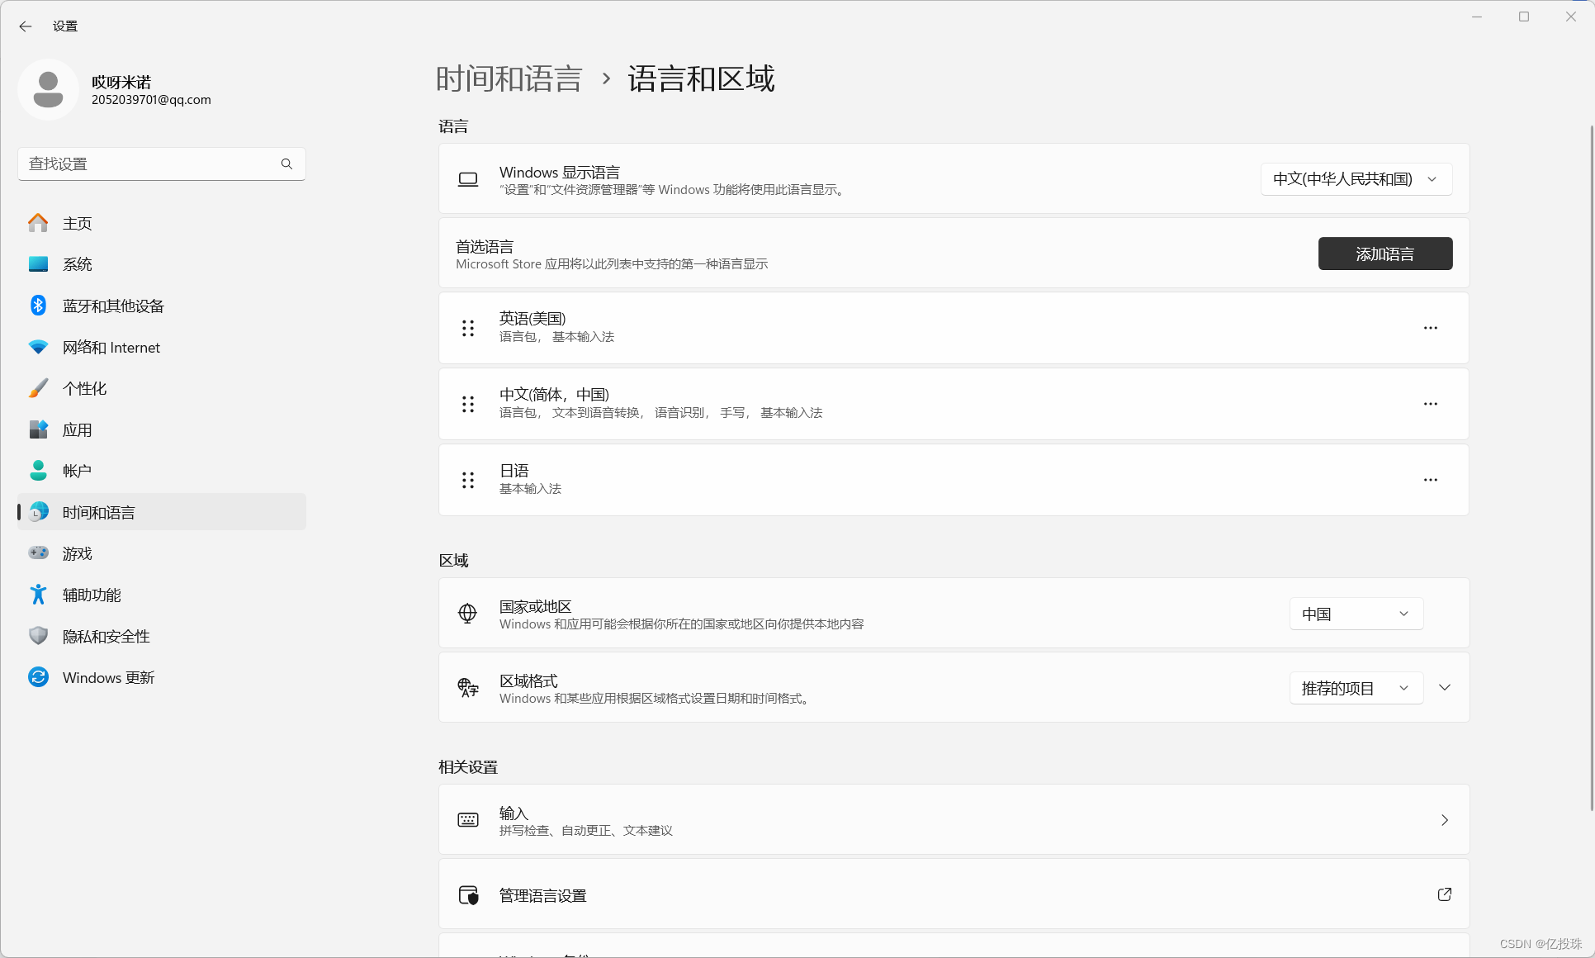Viewport: 1595px width, 958px height.
Task: Click the 添加语言 button
Action: click(x=1384, y=254)
